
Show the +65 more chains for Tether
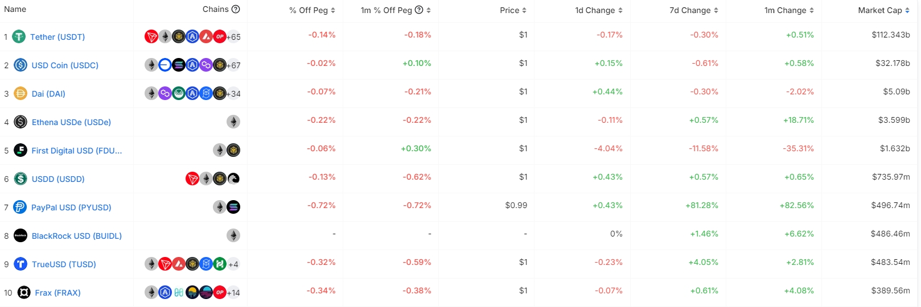[233, 37]
